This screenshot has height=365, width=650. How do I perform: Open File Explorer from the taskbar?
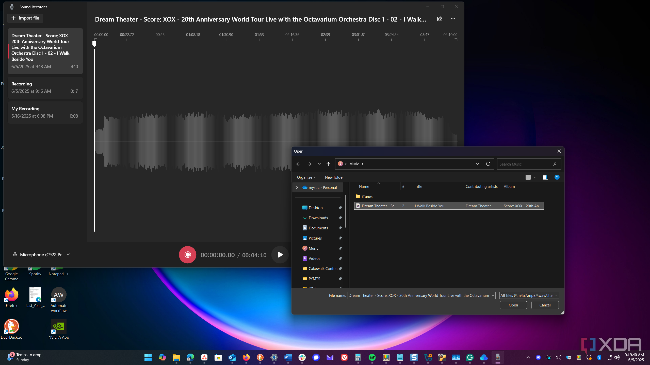point(176,357)
